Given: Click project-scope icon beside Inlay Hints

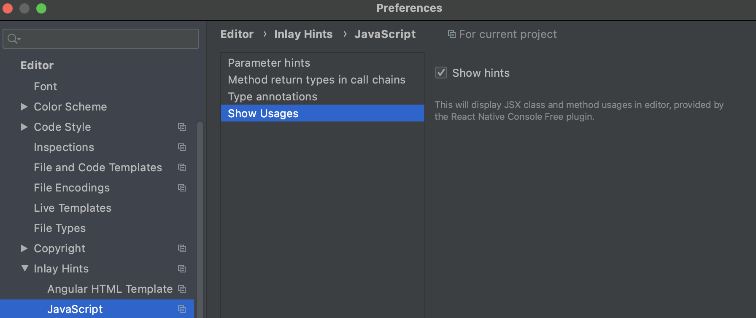Looking at the screenshot, I should [182, 269].
